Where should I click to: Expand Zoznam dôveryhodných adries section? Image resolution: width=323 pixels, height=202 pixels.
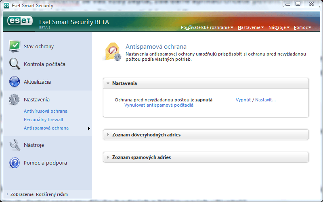pos(108,135)
